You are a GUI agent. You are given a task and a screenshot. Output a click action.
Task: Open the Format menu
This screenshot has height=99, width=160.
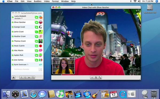[x=55, y=1]
